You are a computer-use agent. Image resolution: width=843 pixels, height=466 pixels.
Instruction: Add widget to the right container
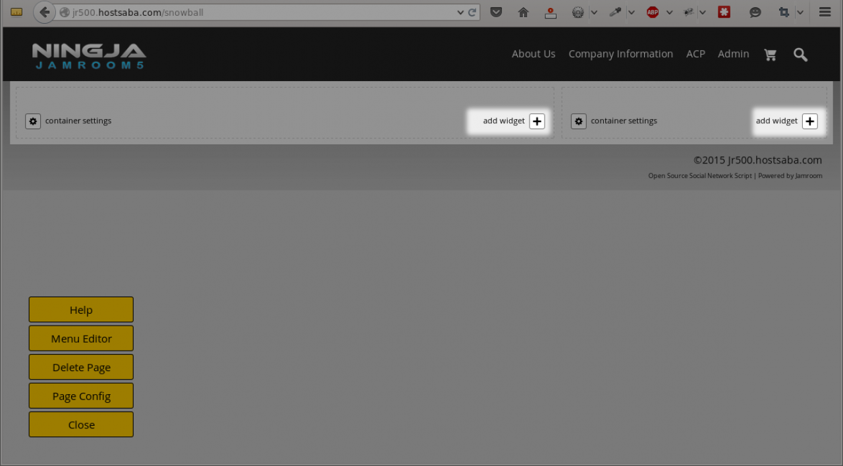(x=809, y=121)
